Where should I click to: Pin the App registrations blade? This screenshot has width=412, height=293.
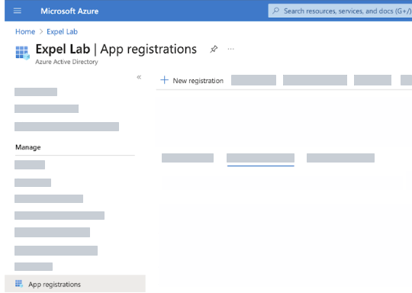214,49
